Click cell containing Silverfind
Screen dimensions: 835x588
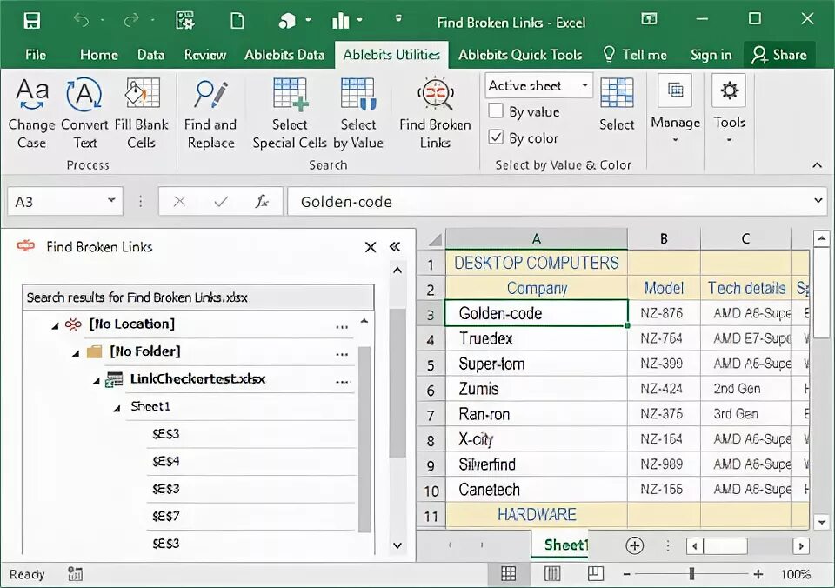point(537,464)
